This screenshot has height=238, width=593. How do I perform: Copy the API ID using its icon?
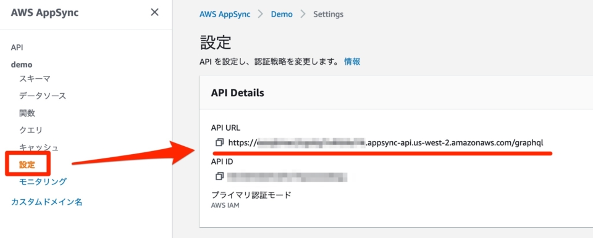tap(219, 176)
